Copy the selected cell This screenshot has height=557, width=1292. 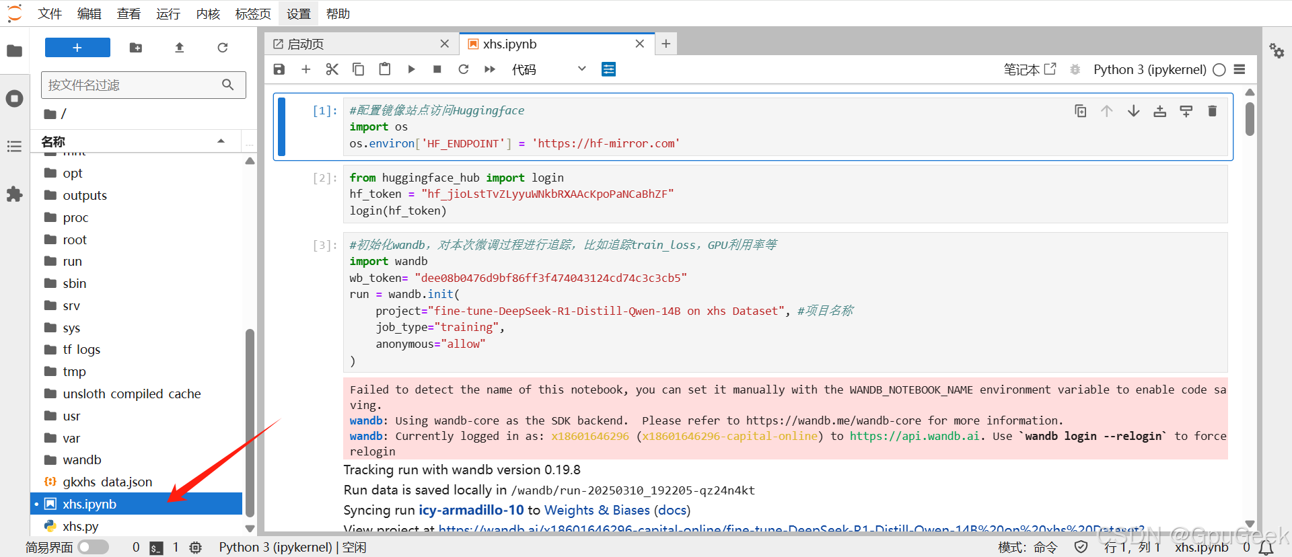358,69
